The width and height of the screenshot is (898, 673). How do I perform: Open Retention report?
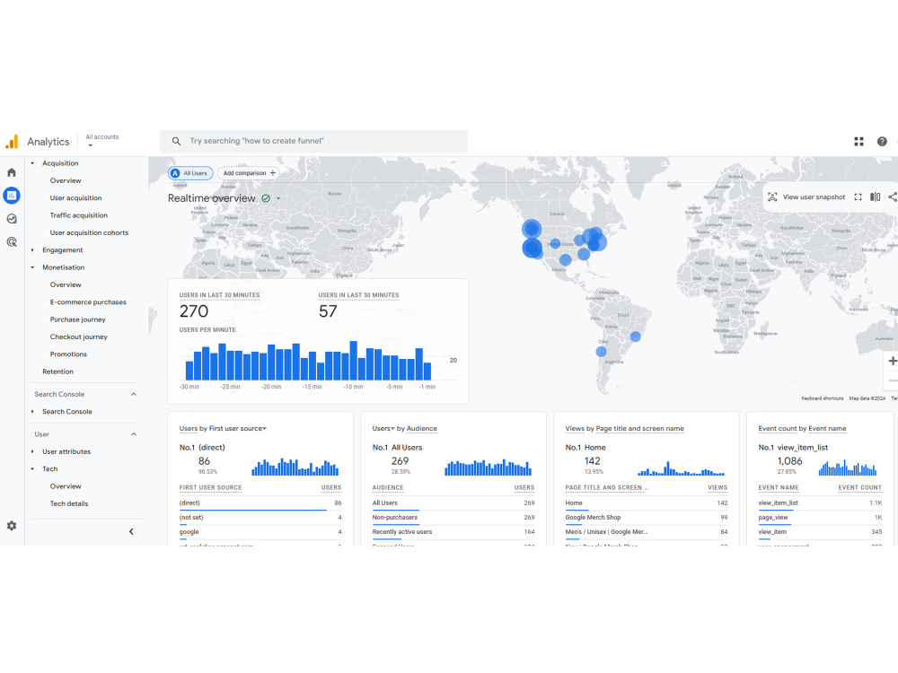[57, 371]
